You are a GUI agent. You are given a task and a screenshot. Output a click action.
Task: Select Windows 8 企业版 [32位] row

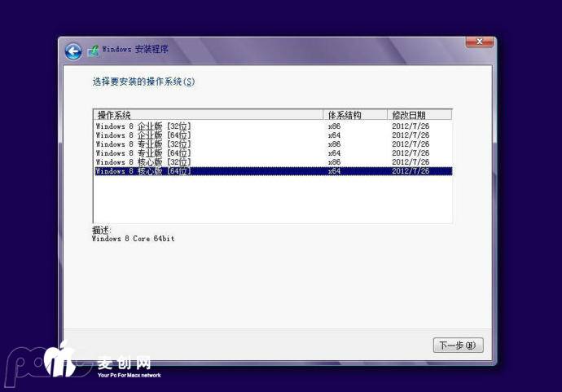[272, 126]
